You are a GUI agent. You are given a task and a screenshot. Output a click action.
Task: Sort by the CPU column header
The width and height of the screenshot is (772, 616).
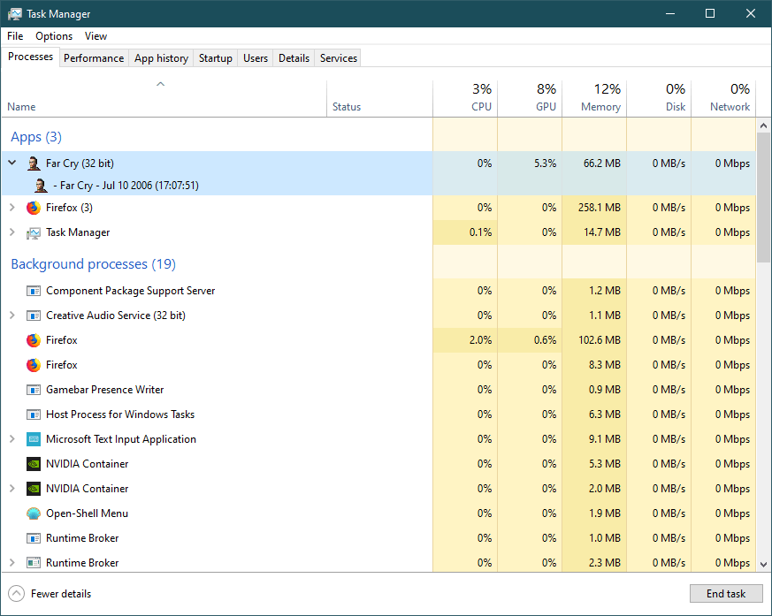pos(465,98)
